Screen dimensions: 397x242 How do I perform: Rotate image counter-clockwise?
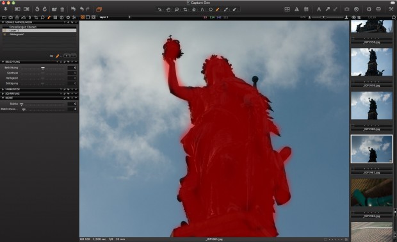coord(37,9)
